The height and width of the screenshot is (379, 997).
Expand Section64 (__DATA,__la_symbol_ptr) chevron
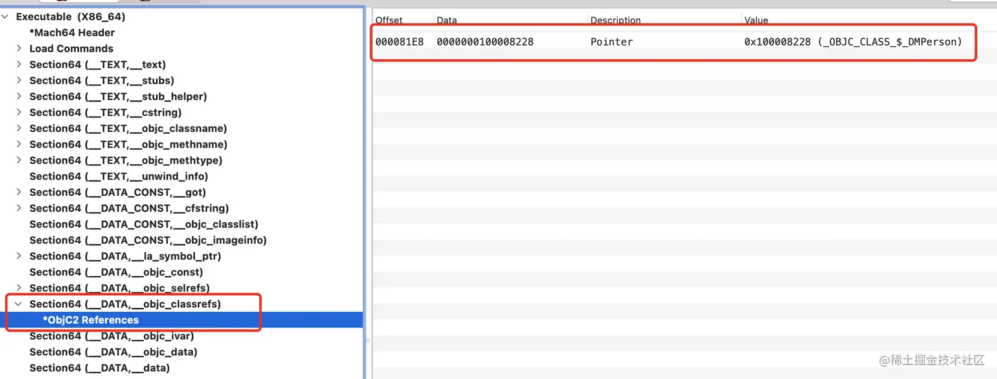pyautogui.click(x=19, y=256)
